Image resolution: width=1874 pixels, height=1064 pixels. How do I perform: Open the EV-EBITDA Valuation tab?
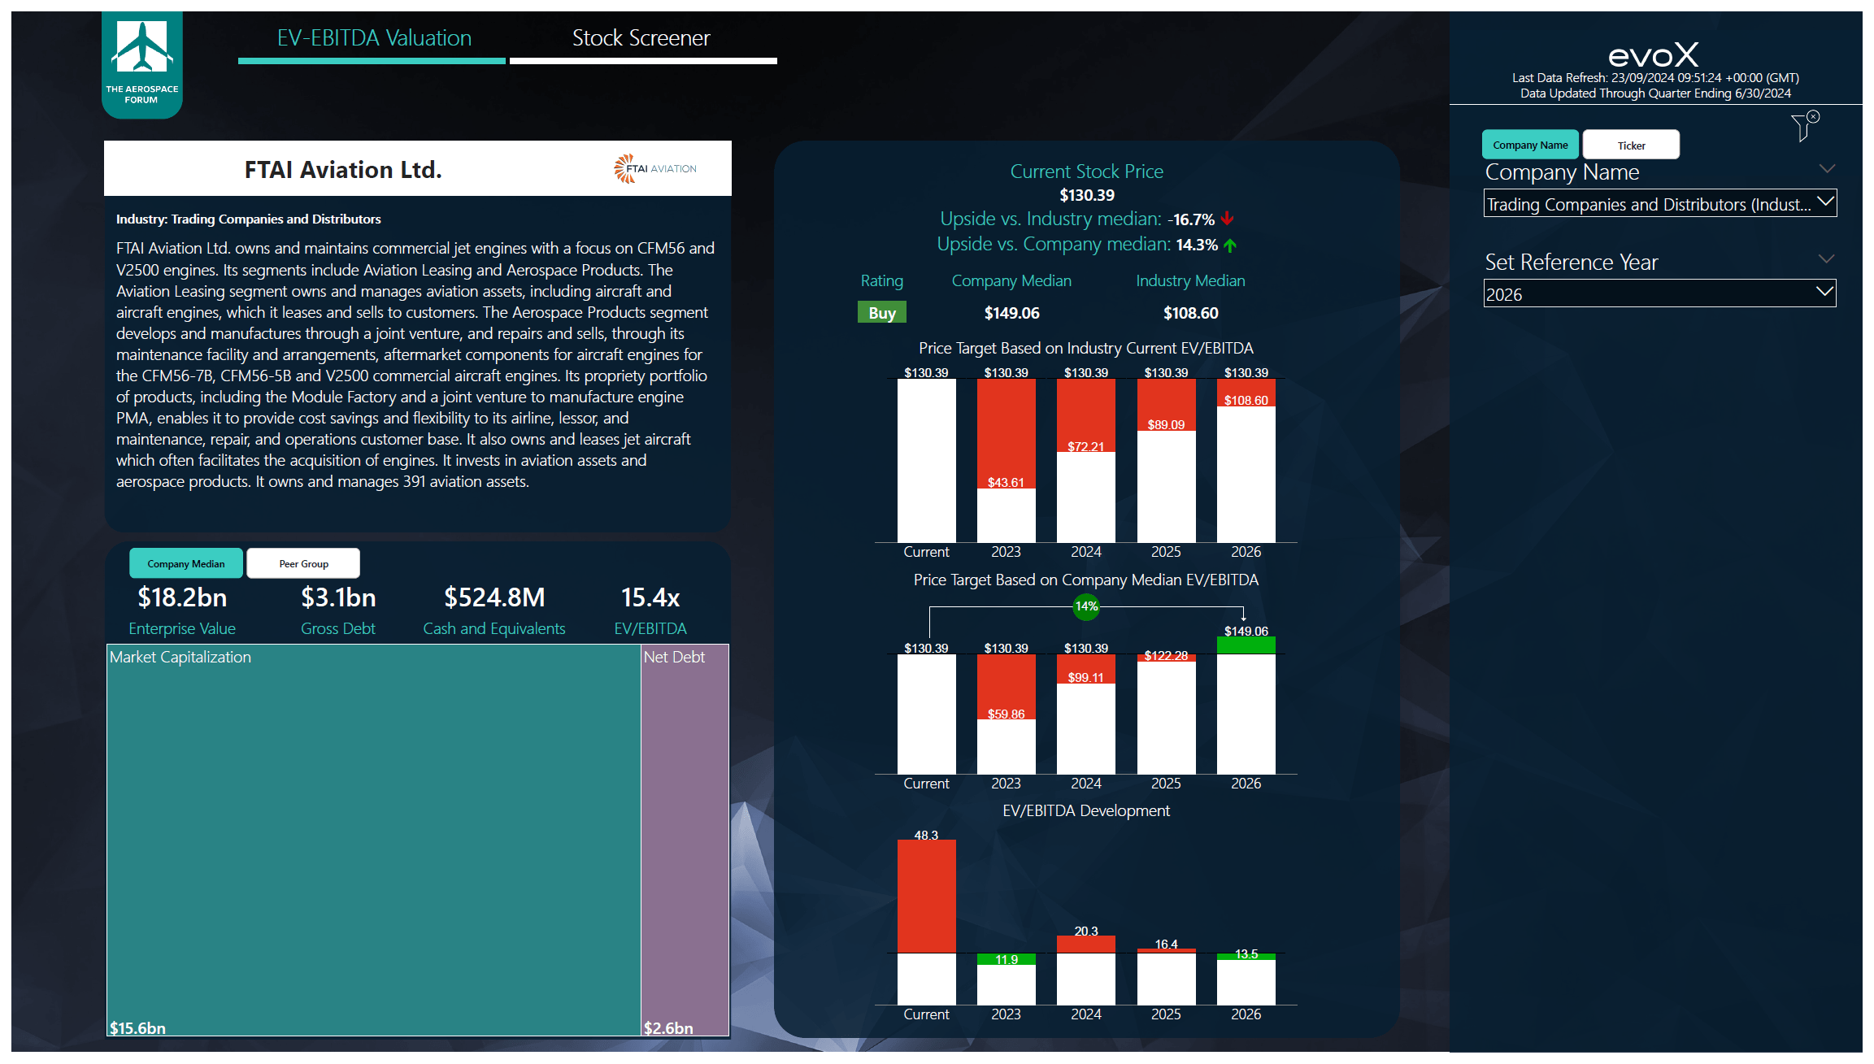pos(374,38)
